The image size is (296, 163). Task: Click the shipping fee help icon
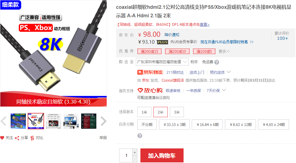[217, 62]
